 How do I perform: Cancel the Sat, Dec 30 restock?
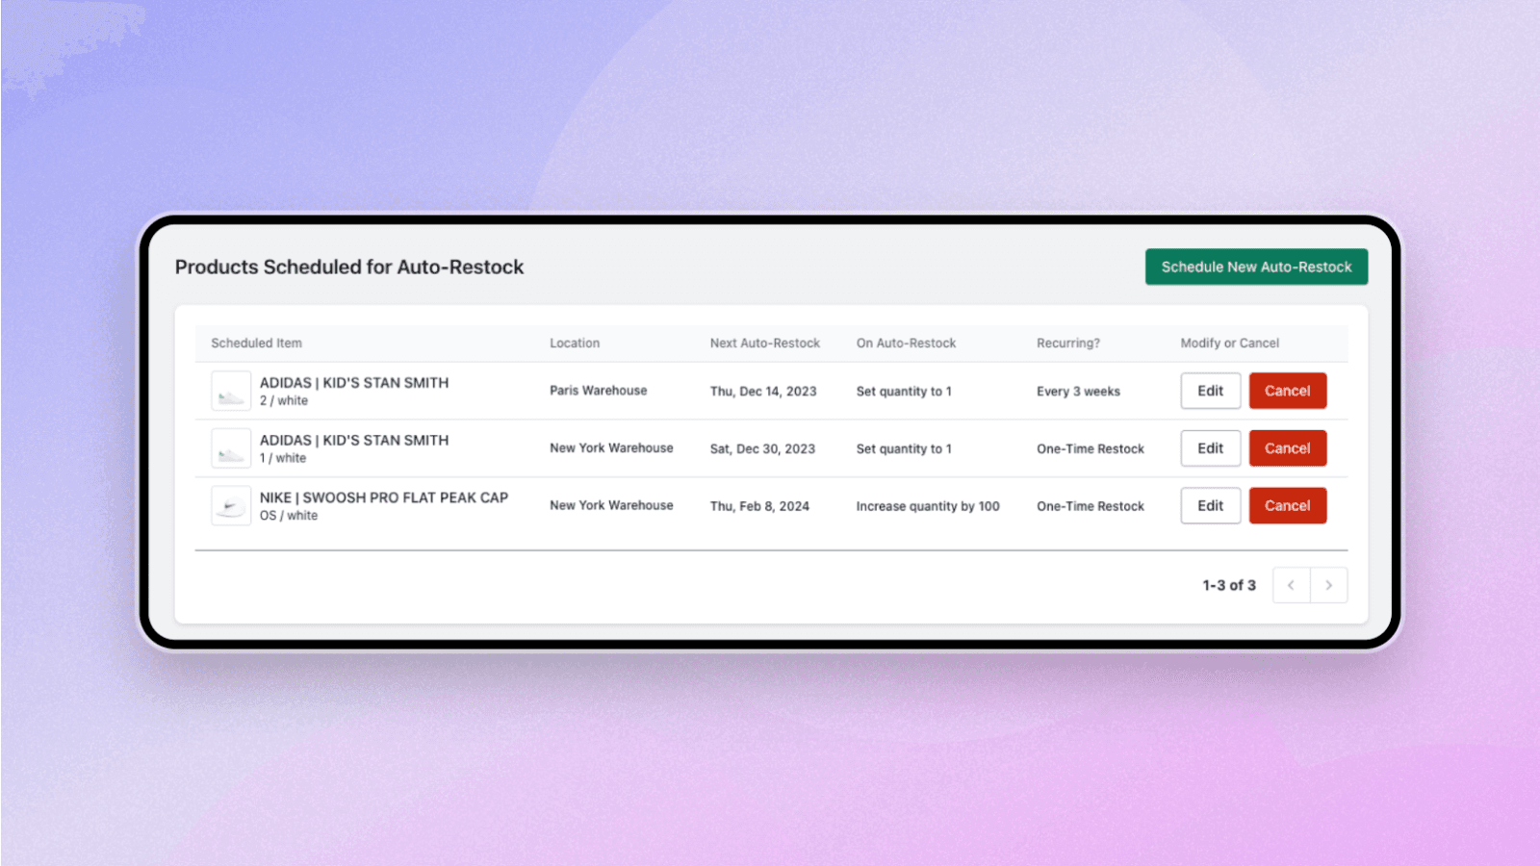[x=1287, y=448]
